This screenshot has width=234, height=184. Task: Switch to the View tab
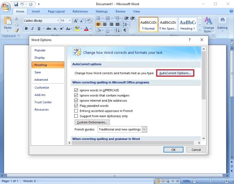pos(136,12)
